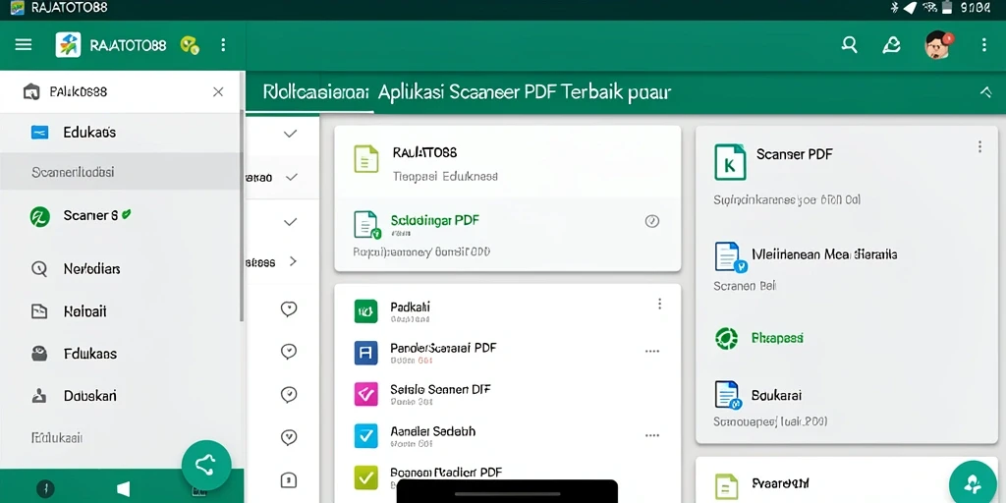The height and width of the screenshot is (503, 1006).
Task: Click the header icon next to search
Action: [891, 44]
